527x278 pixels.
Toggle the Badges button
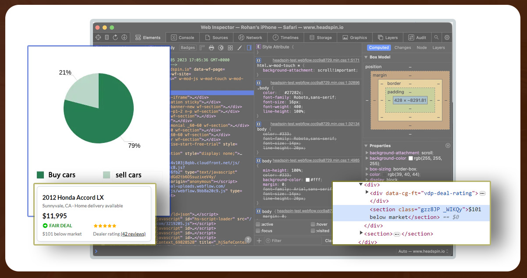[188, 47]
